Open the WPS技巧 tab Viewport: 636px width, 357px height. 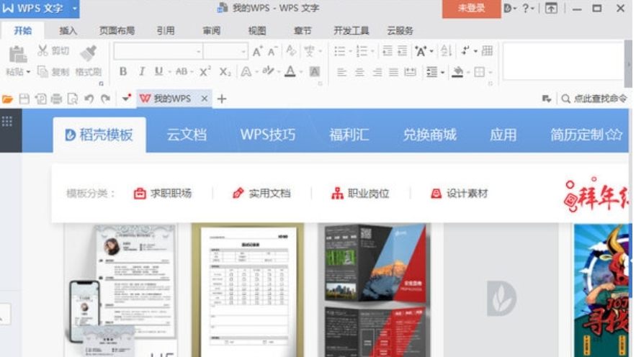click(268, 135)
